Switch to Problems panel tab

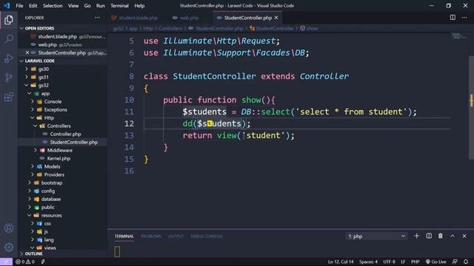pyautogui.click(x=151, y=236)
